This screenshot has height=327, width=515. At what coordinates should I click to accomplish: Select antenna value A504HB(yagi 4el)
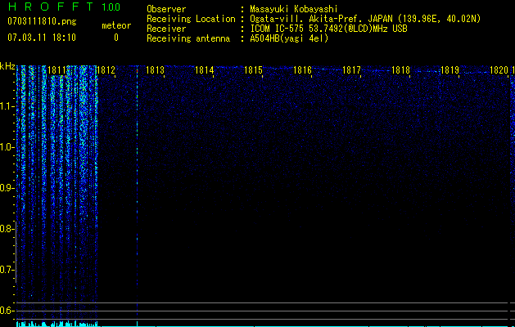pyautogui.click(x=289, y=38)
